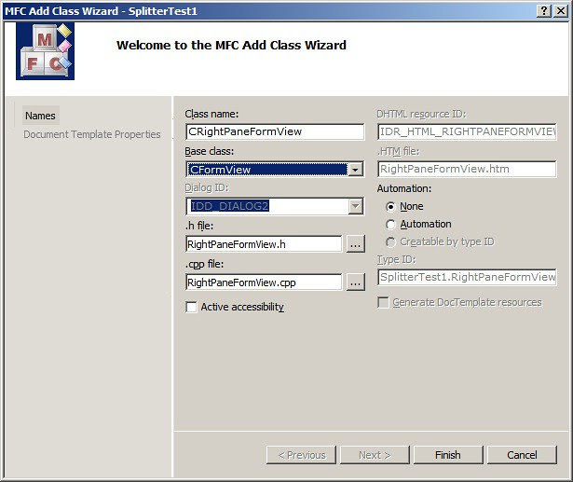Enable the Active accessibility checkbox

pyautogui.click(x=191, y=307)
